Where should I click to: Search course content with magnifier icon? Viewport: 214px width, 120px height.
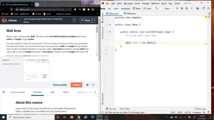click(x=3, y=92)
